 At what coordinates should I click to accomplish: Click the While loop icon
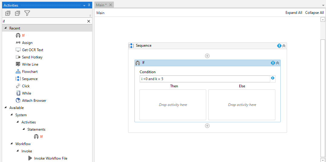point(18,93)
